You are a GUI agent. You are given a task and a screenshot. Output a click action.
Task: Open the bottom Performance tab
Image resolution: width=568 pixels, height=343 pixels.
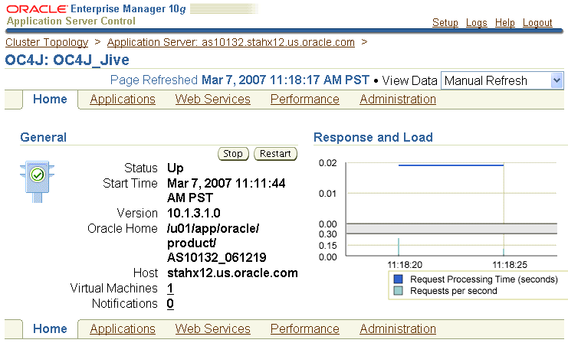(x=304, y=328)
